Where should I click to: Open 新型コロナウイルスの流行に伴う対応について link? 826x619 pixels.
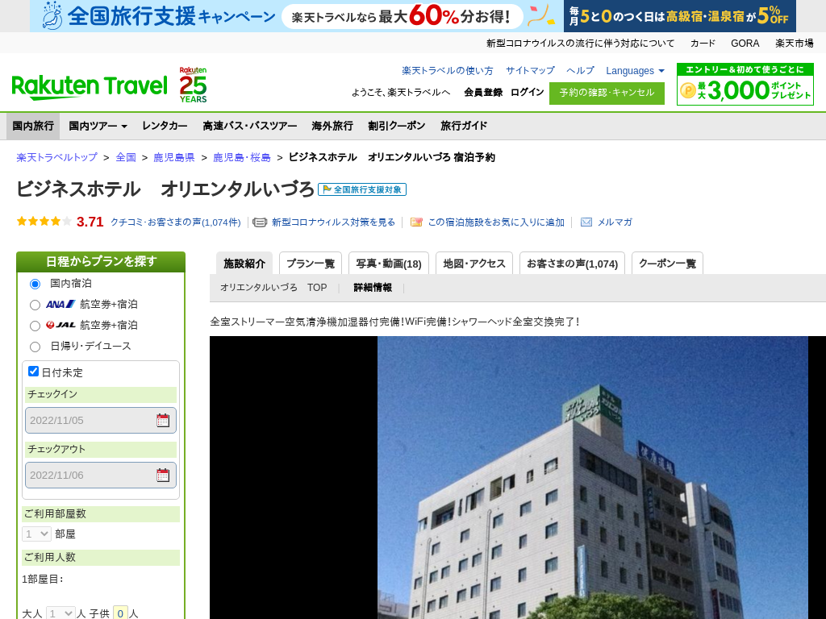click(580, 44)
